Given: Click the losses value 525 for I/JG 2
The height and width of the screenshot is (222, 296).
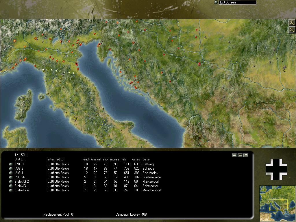Looking at the screenshot, I should 137,169.
